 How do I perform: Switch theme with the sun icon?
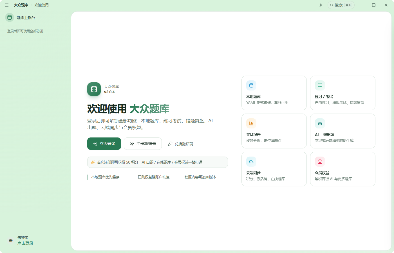(x=321, y=5)
